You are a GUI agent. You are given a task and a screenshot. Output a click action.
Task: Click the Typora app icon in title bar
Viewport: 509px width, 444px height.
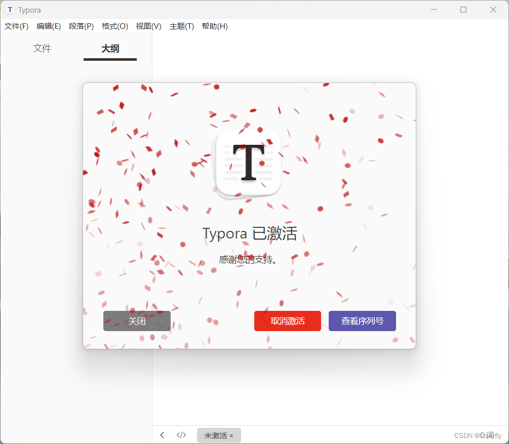pyautogui.click(x=10, y=10)
